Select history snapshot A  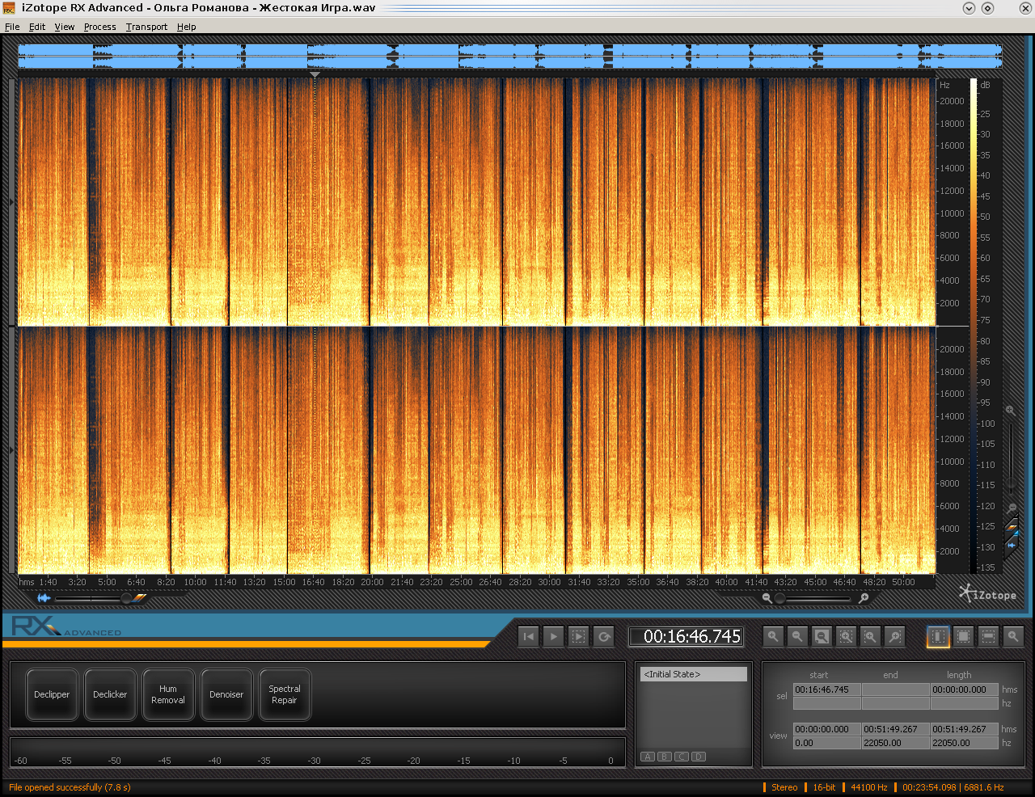[648, 757]
